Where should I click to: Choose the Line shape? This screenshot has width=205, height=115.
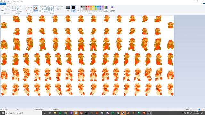(41, 7)
